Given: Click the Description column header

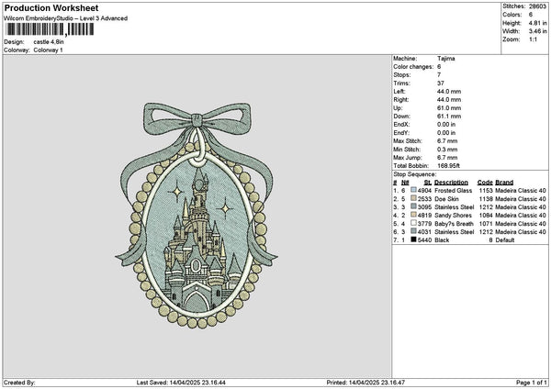Looking at the screenshot, I should click(x=451, y=182).
